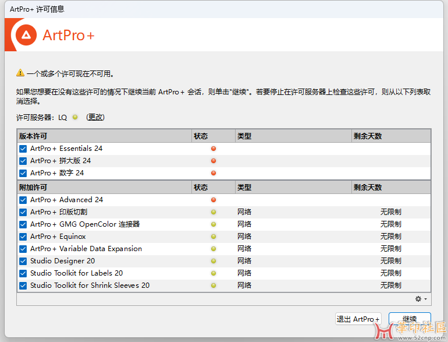The width and height of the screenshot is (448, 342).
Task: Select the ArtPro+ 印版切割 row text
Action: tap(59, 212)
